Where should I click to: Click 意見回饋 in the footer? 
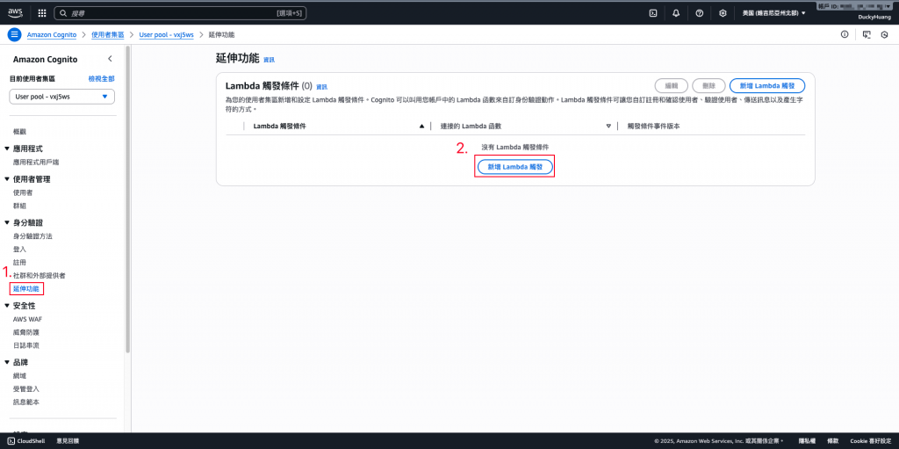tap(68, 441)
